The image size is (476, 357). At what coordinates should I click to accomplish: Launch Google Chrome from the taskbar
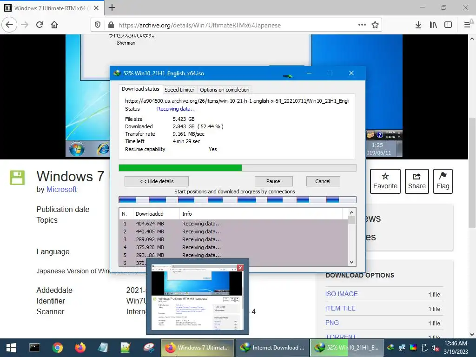tap(57, 348)
